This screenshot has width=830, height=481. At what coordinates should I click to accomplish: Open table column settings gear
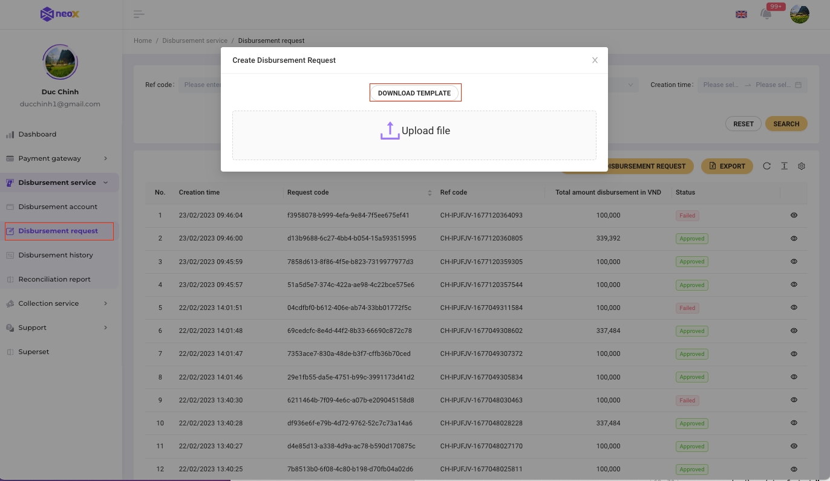pos(802,166)
